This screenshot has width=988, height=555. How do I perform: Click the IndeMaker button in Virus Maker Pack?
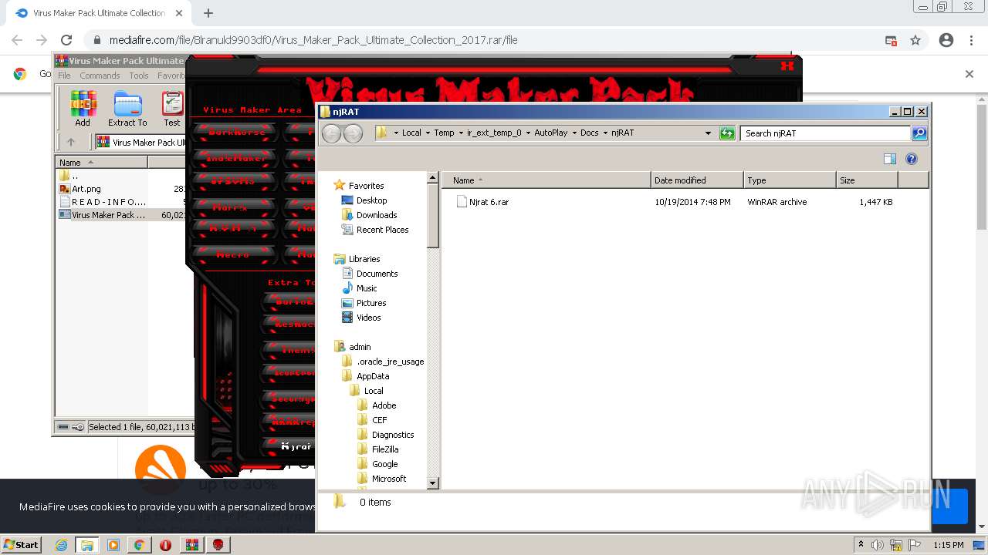pyautogui.click(x=236, y=158)
